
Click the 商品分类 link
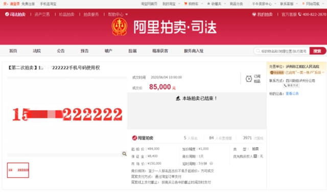(x=236, y=4)
